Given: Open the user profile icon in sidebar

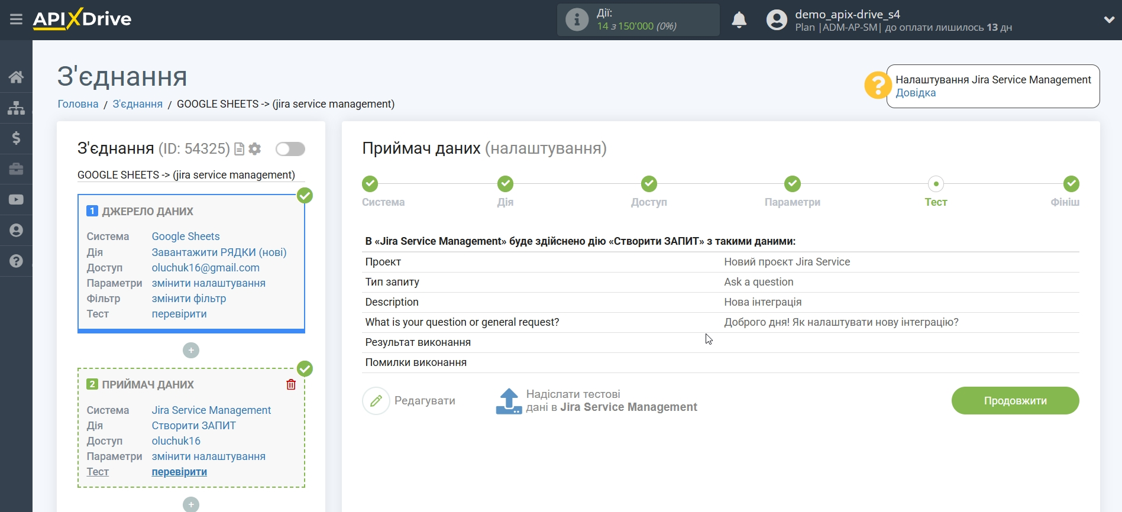Looking at the screenshot, I should coord(16,231).
